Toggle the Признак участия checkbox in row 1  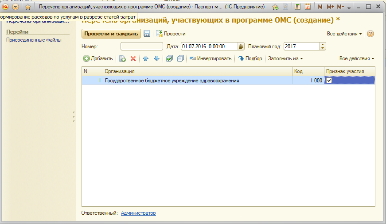(328, 81)
